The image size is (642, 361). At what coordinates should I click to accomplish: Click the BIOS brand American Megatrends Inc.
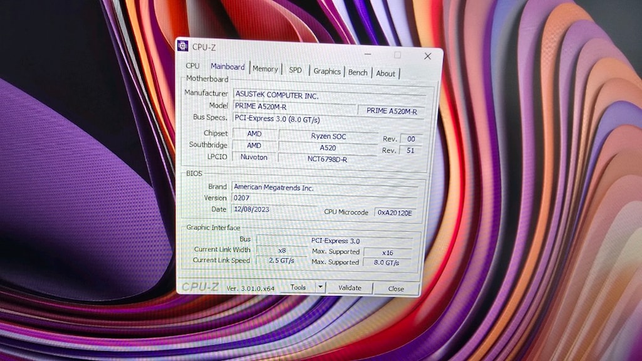pos(325,187)
